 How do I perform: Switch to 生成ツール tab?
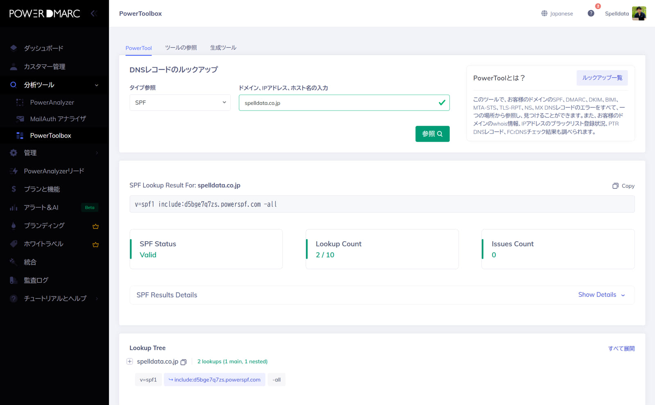click(223, 48)
